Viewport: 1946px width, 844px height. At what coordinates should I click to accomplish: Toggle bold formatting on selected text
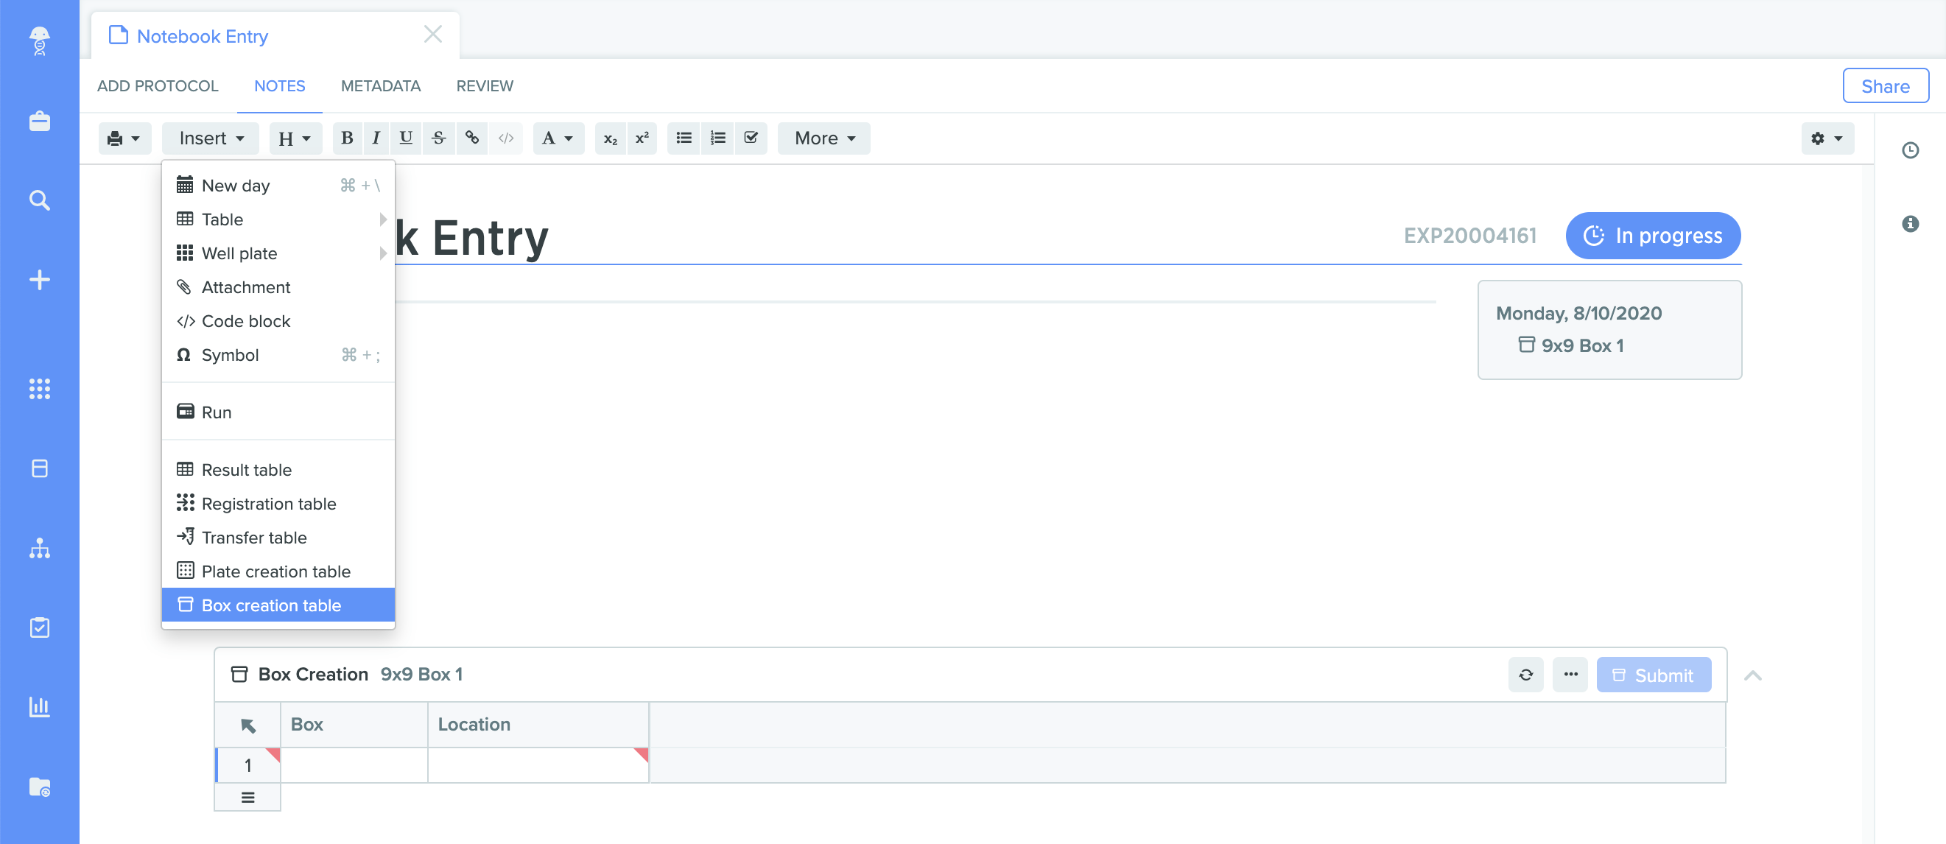pos(346,138)
